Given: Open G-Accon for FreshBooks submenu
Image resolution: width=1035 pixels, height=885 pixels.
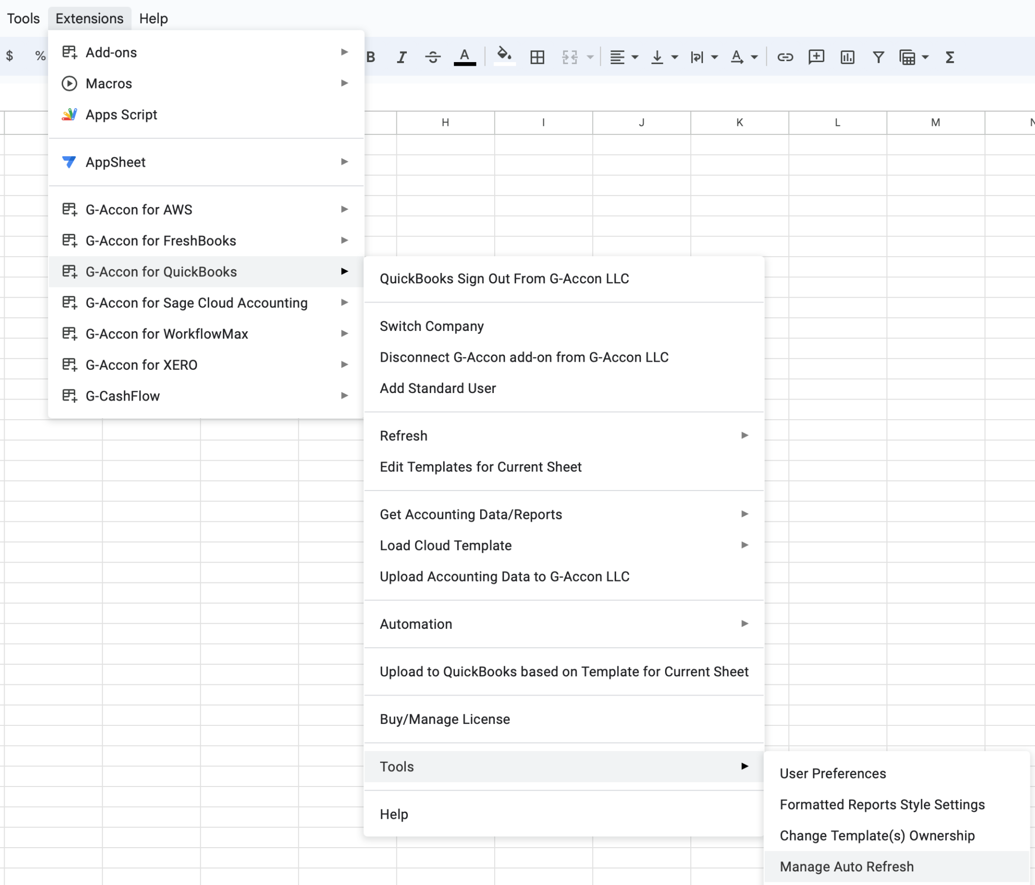Looking at the screenshot, I should [x=206, y=240].
